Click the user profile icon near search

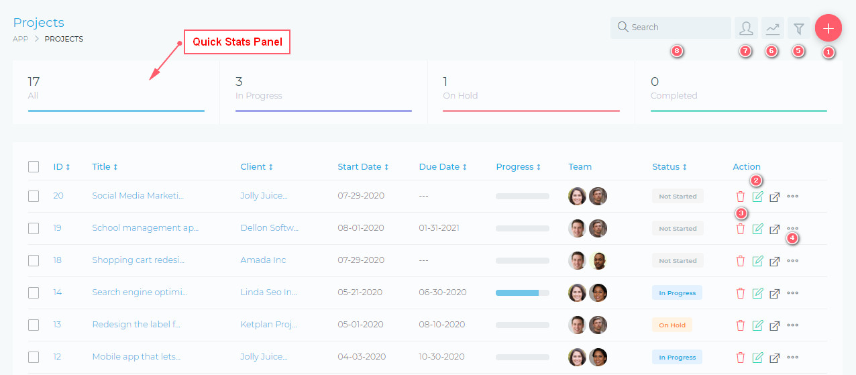pos(746,28)
